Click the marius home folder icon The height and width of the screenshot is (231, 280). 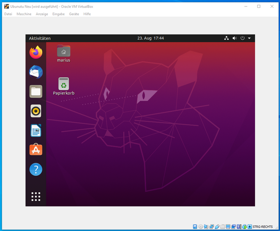point(63,51)
